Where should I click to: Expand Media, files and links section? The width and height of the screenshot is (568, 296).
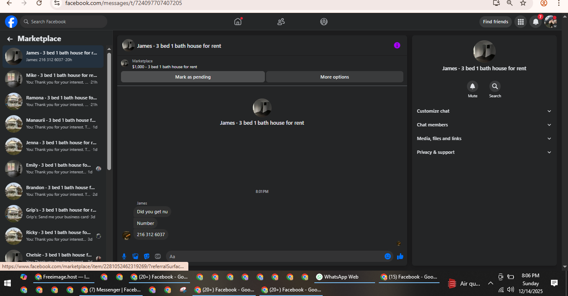point(484,138)
